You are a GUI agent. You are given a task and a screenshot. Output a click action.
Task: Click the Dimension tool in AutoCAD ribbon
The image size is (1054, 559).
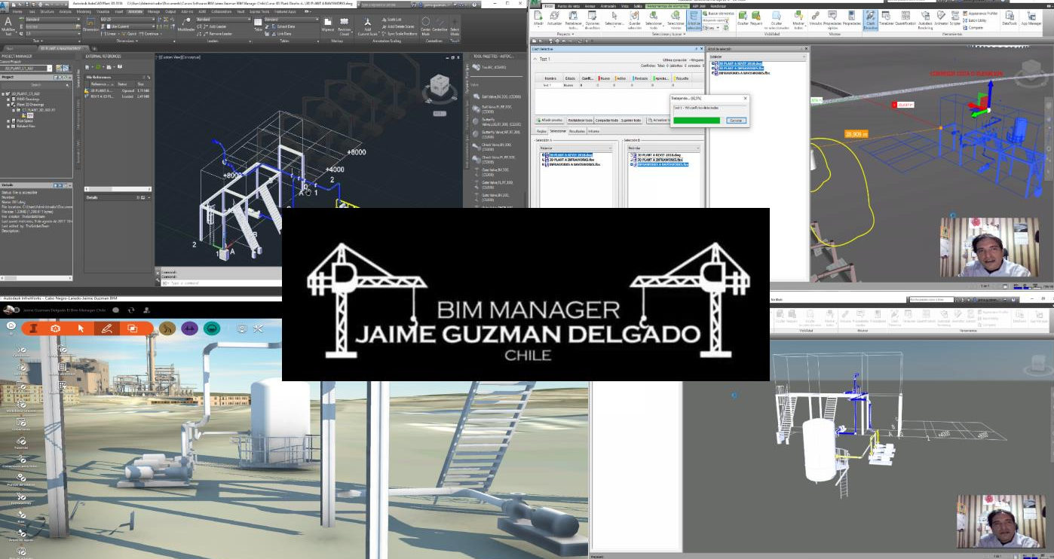click(x=91, y=26)
